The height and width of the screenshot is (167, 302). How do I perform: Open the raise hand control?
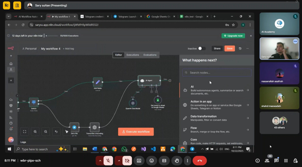pyautogui.click(x=176, y=161)
